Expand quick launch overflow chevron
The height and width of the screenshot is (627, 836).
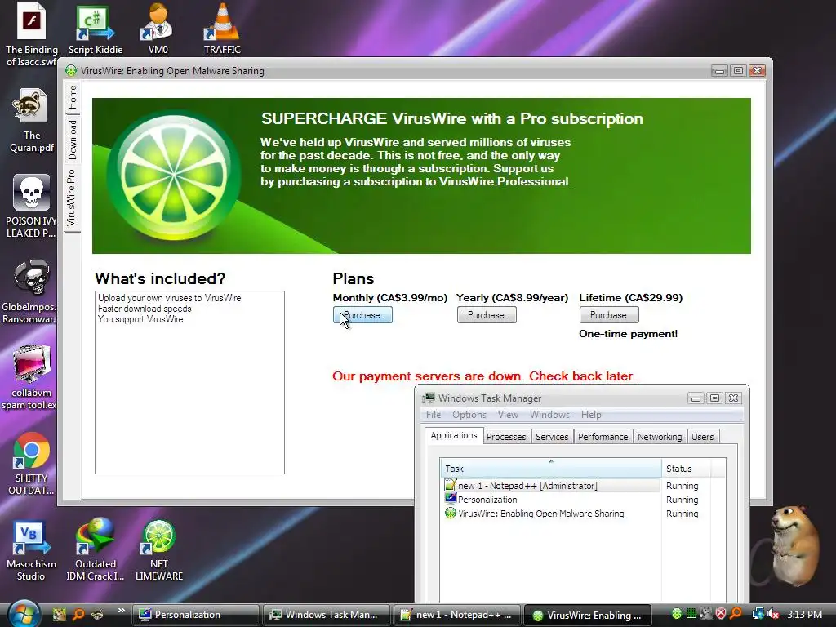pos(121,611)
